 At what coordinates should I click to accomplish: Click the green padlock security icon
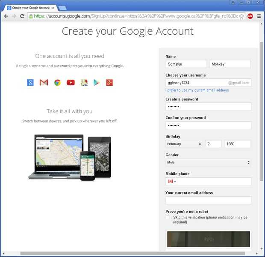tap(31, 16)
